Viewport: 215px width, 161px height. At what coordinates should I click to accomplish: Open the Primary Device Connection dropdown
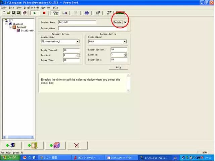coord(78,42)
